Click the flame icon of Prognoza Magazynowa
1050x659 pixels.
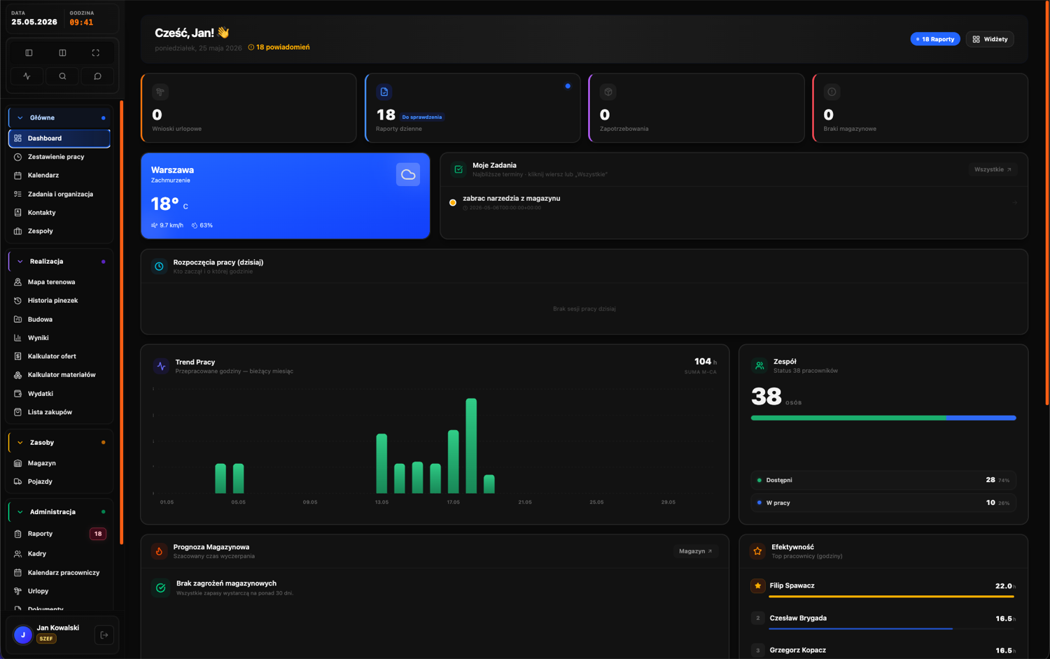pyautogui.click(x=160, y=551)
